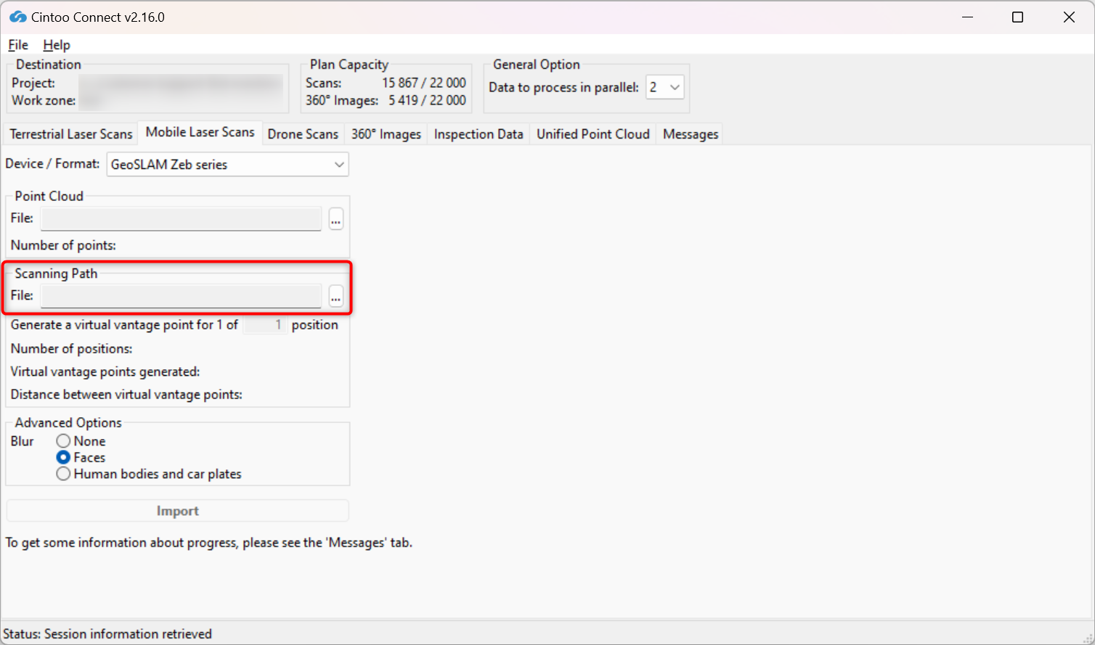The height and width of the screenshot is (645, 1095).
Task: Open the File menu
Action: click(x=18, y=45)
